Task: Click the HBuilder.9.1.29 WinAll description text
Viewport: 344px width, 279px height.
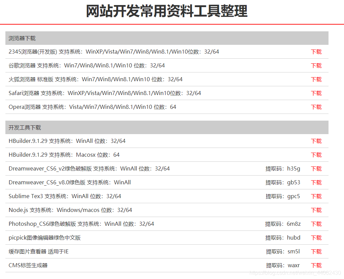Action: point(67,141)
